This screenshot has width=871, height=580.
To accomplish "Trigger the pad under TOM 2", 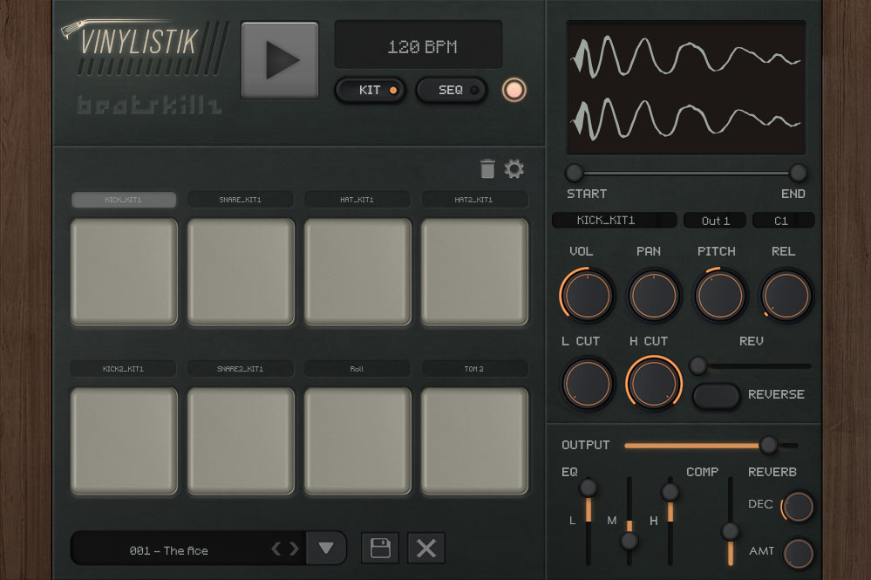I will [475, 440].
